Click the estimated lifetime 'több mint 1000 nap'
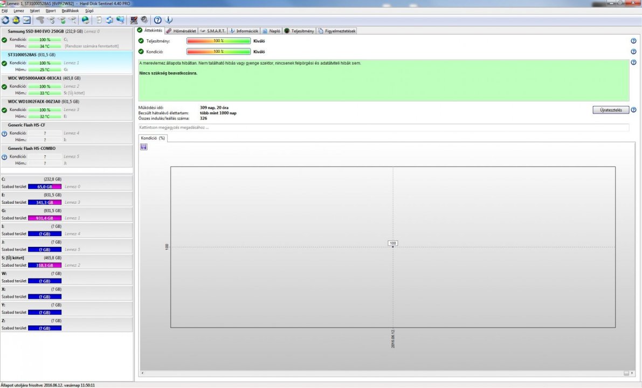Image resolution: width=642 pixels, height=388 pixels. pos(218,113)
